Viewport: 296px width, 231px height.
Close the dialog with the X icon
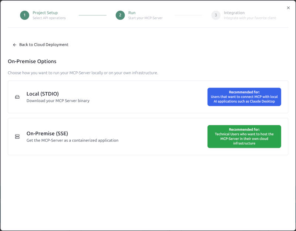point(288,8)
